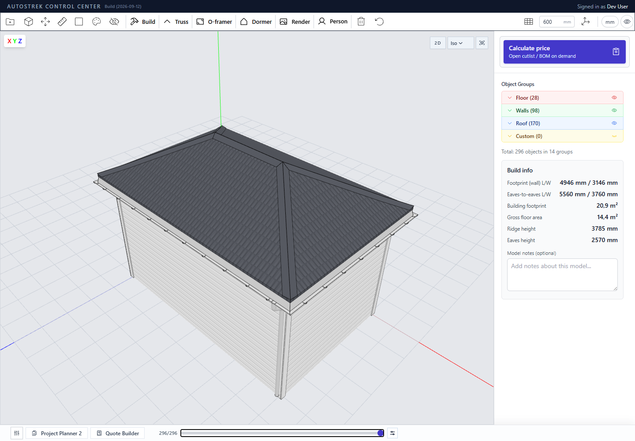
Task: Open the color palette tool
Action: point(97,22)
